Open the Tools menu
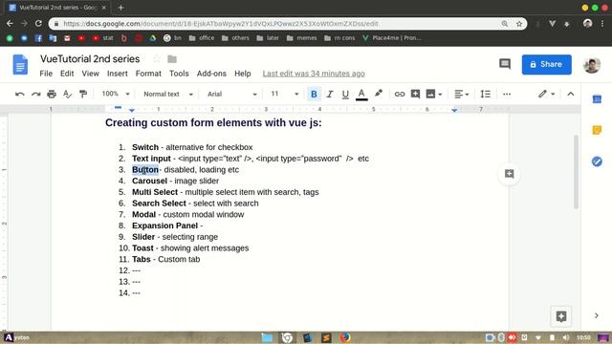This screenshot has height=344, width=612. pos(179,74)
